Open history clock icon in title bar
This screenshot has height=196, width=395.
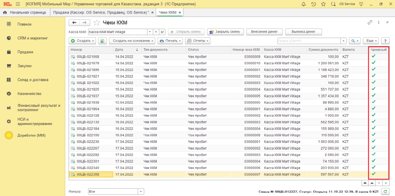[313, 4]
